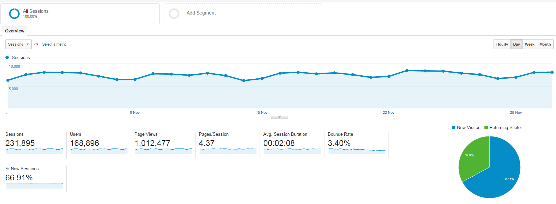556x204 pixels.
Task: Click the last data point on sessions line
Action: (552, 72)
